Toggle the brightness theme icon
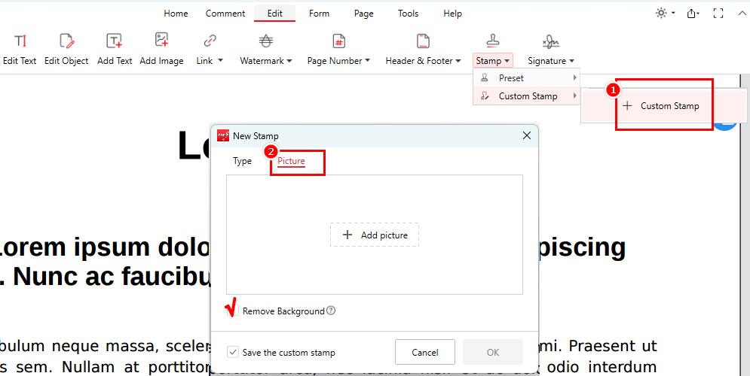The width and height of the screenshot is (750, 376). tap(661, 14)
